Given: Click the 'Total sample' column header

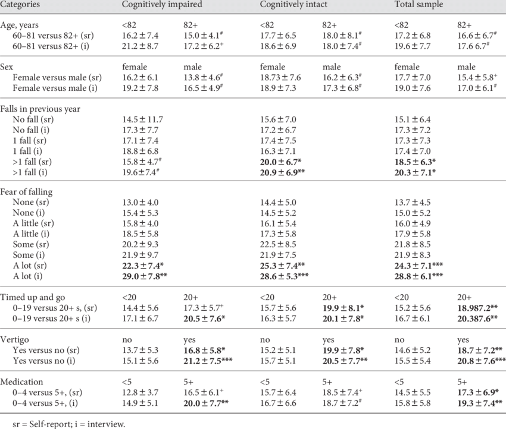Looking at the screenshot, I should click(x=418, y=5).
